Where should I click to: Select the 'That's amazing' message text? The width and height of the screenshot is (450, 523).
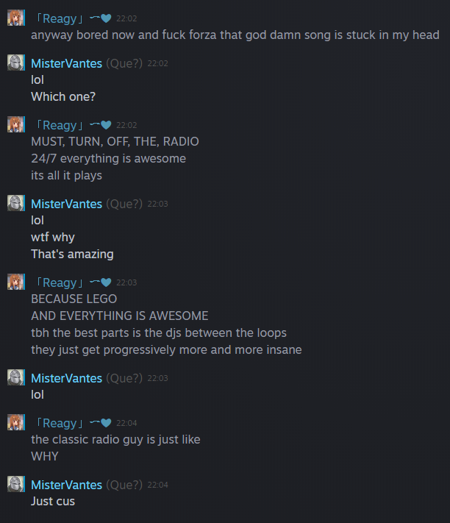coord(72,255)
